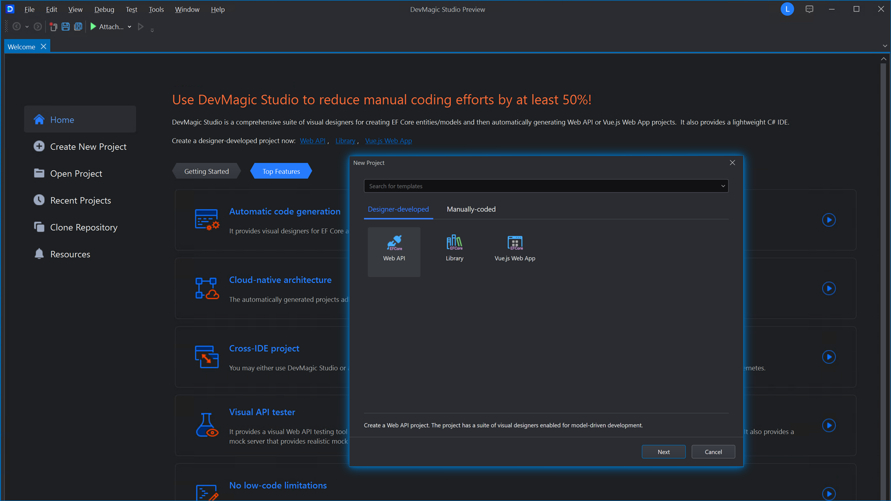The width and height of the screenshot is (891, 501).
Task: Open the Tools menu
Action: coord(156,9)
